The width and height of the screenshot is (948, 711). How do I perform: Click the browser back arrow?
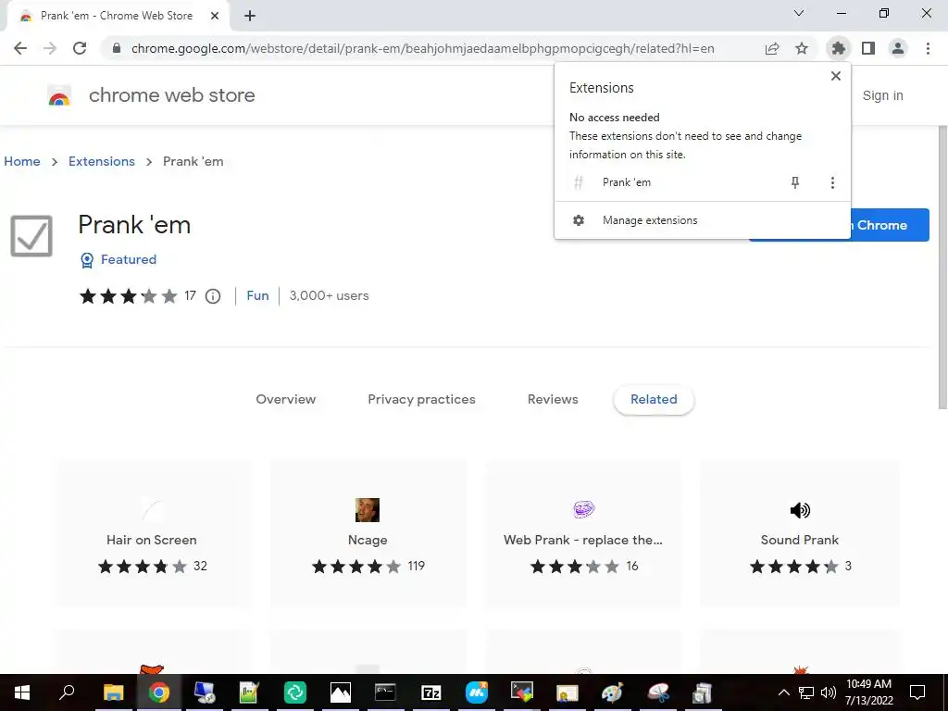pyautogui.click(x=20, y=48)
